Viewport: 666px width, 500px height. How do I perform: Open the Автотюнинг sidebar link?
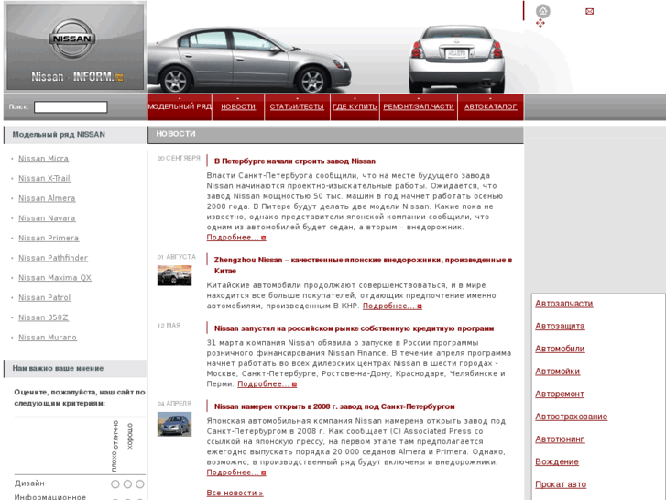click(560, 439)
